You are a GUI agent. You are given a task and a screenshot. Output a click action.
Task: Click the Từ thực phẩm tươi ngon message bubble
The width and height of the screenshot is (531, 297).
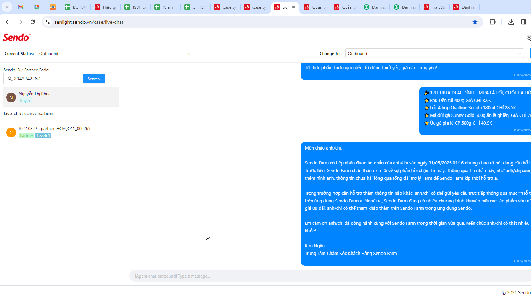(416, 71)
